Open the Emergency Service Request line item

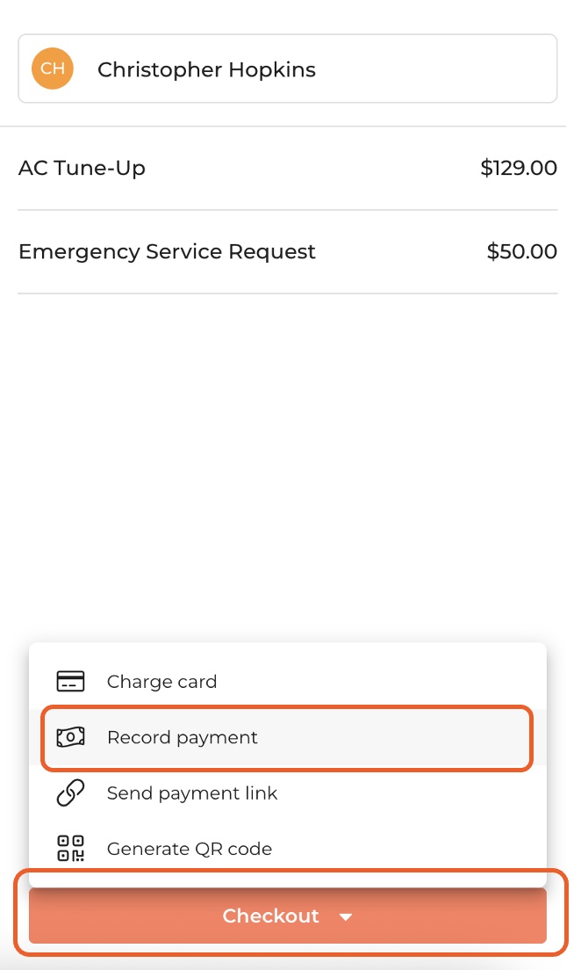[287, 252]
